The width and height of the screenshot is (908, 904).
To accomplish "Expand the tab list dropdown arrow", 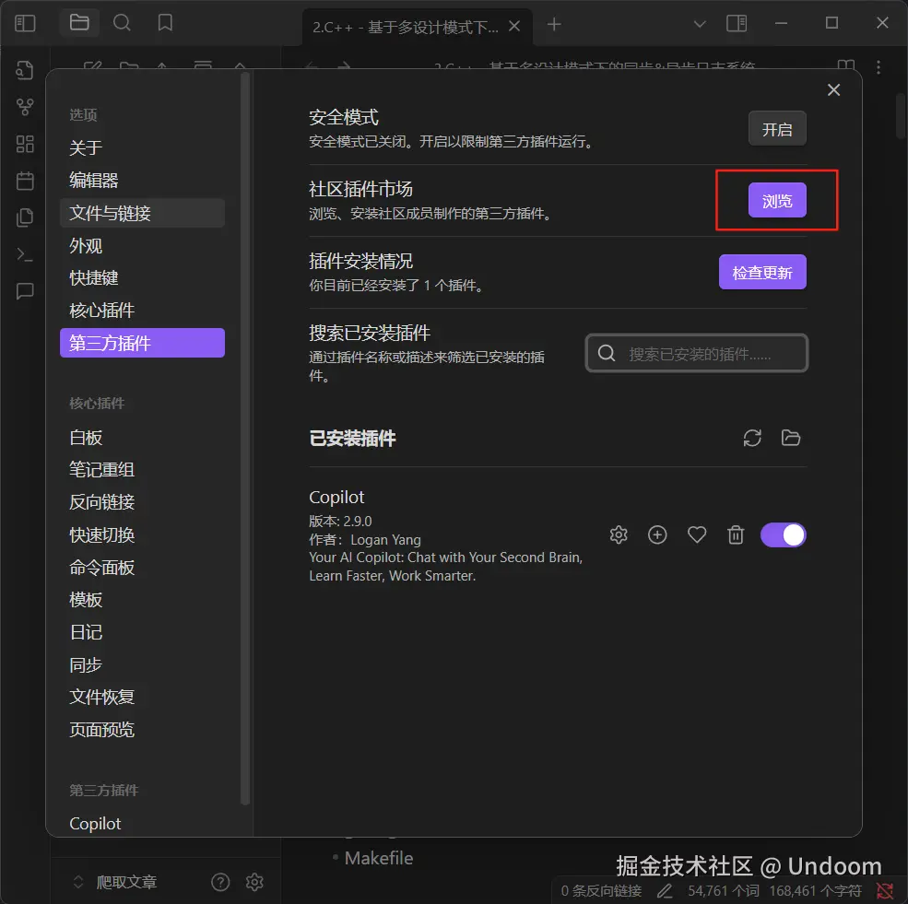I will click(700, 24).
